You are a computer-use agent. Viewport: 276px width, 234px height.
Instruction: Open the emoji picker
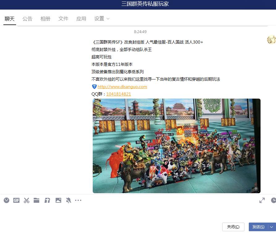tap(6, 200)
